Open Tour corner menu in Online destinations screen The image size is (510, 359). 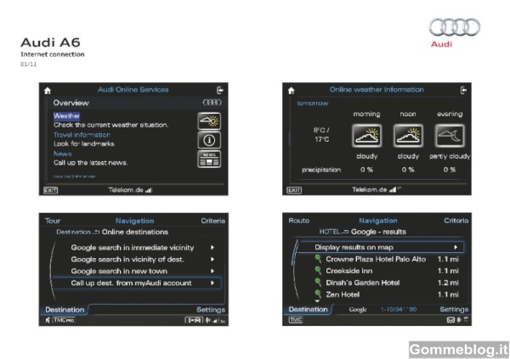point(53,221)
